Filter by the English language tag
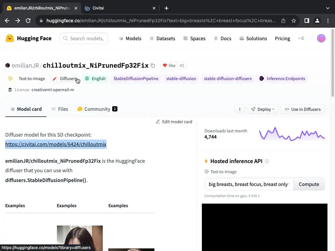335x251 pixels. [x=95, y=78]
